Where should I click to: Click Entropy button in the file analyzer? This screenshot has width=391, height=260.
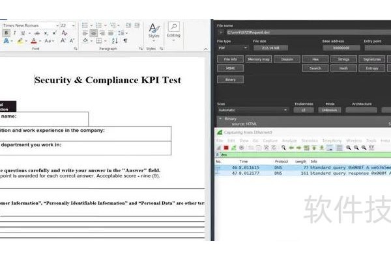click(x=372, y=68)
